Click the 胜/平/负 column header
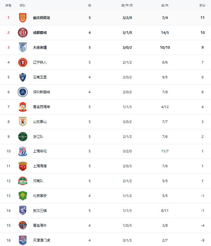Screen dimensions: 211x246 pos(127,6)
